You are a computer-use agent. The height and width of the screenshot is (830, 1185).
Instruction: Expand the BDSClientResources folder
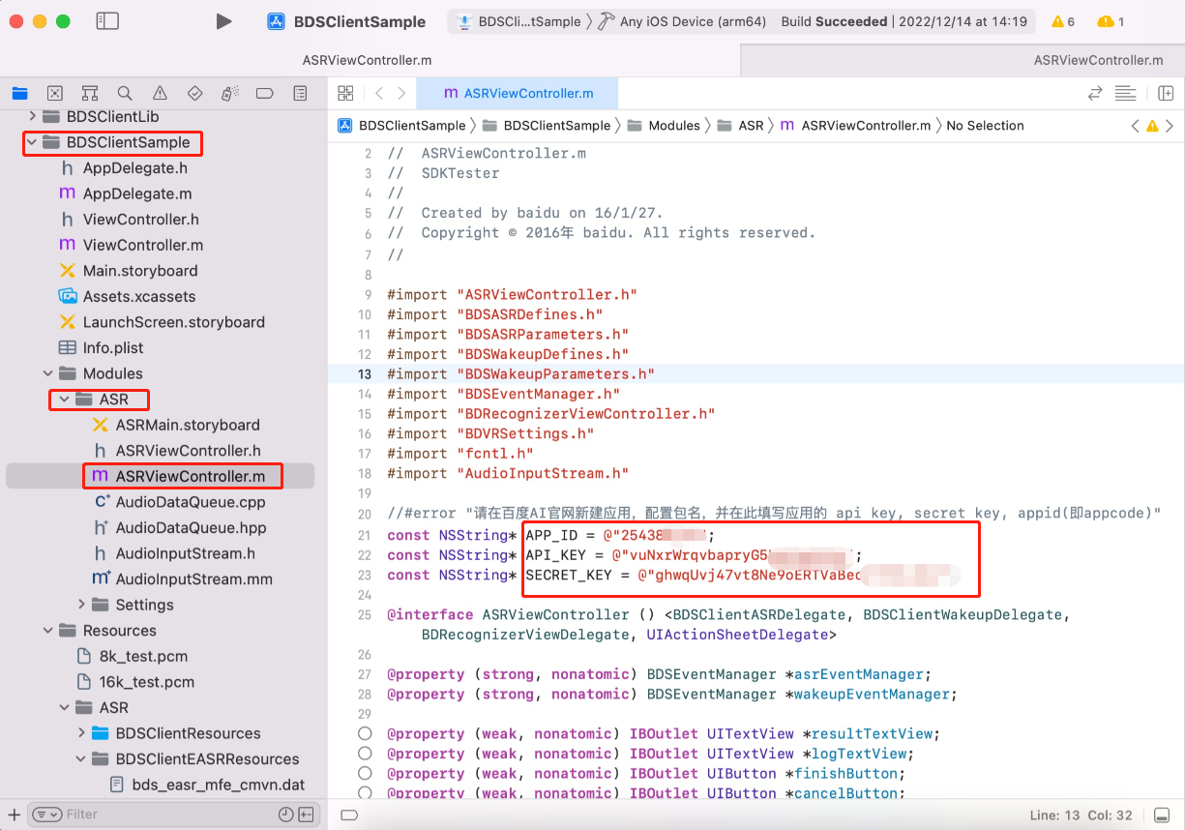81,733
